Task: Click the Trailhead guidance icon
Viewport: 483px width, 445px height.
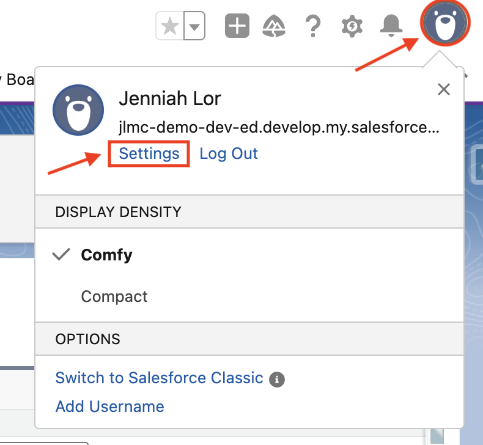Action: [x=274, y=26]
